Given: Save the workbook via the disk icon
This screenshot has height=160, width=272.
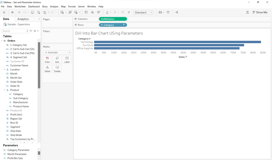Looking at the screenshot, I should point(32,12).
